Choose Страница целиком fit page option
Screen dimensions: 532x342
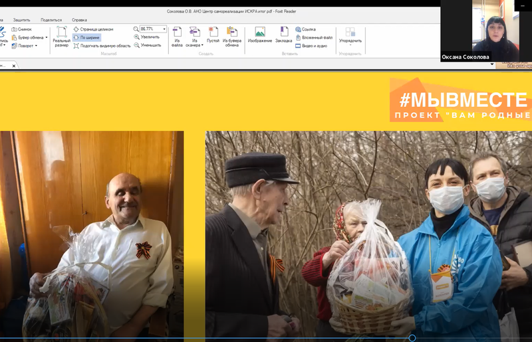(x=93, y=29)
